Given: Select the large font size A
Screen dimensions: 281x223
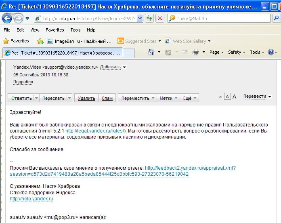Looking at the screenshot, I should coord(234,97).
